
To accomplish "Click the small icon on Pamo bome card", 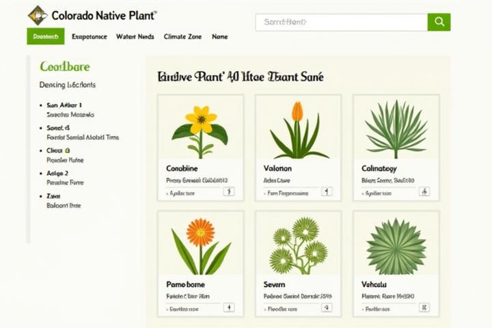I will 229,308.
